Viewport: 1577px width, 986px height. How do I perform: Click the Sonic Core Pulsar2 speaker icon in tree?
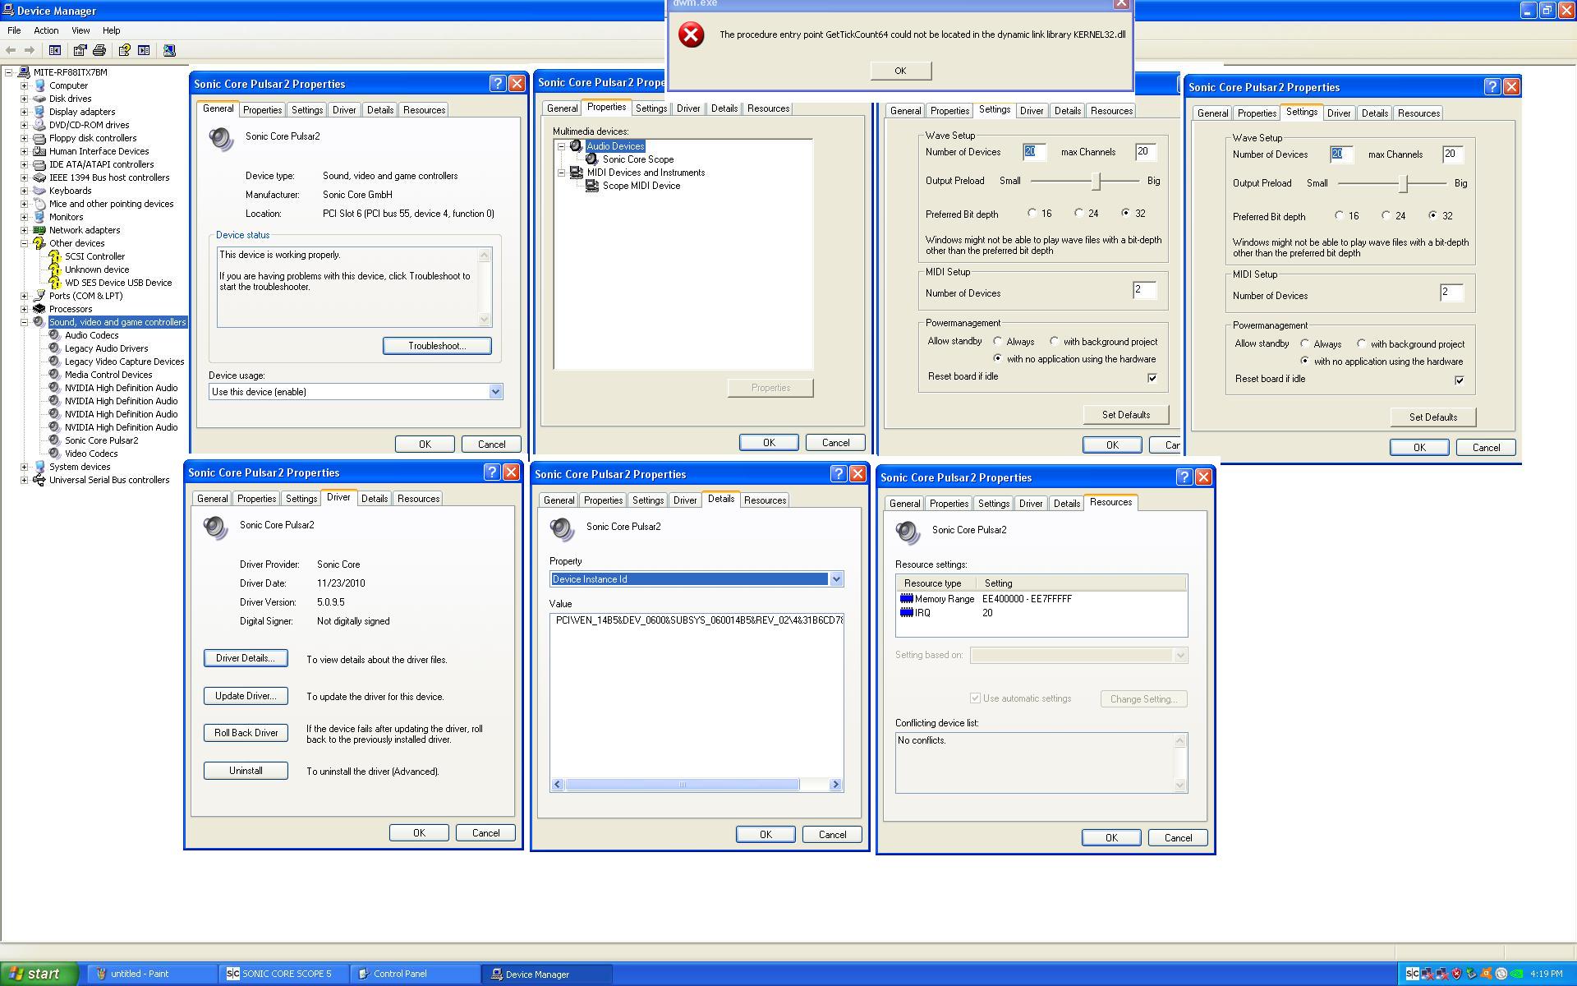[55, 440]
